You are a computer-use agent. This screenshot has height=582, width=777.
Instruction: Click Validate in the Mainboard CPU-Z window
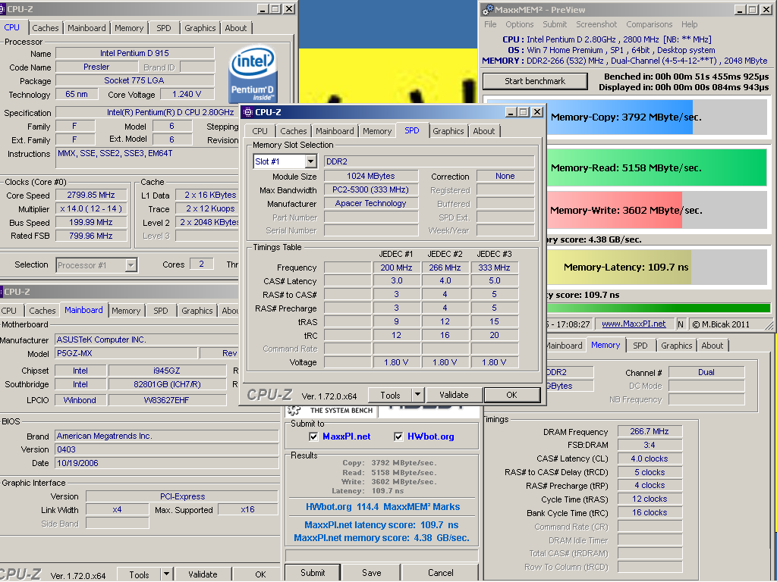tap(203, 574)
